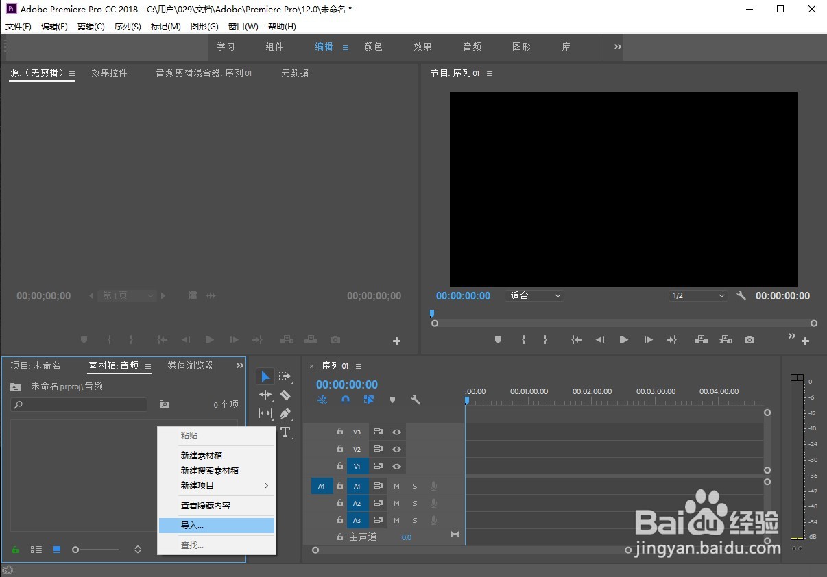Click Add Marker icon in timeline
The width and height of the screenshot is (827, 577).
(x=392, y=400)
